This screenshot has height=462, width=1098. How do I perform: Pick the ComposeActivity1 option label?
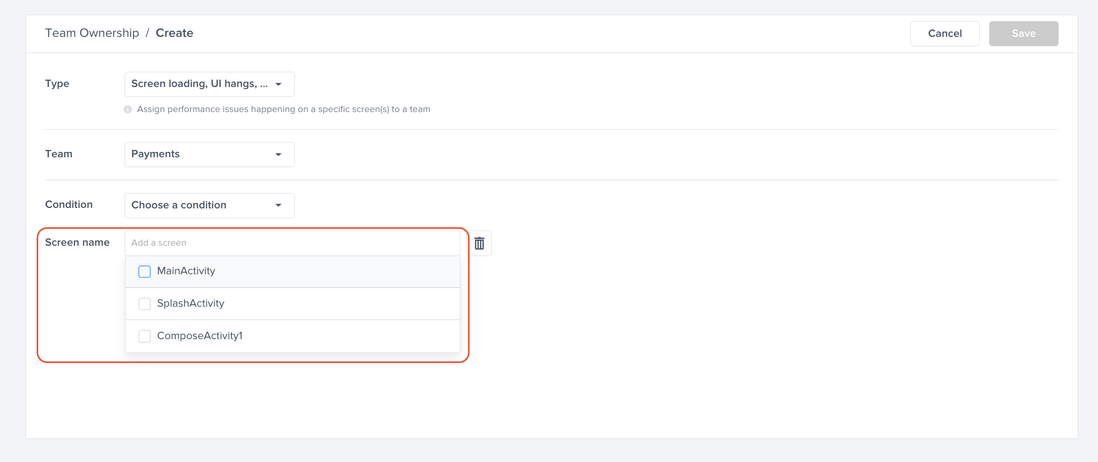(199, 336)
